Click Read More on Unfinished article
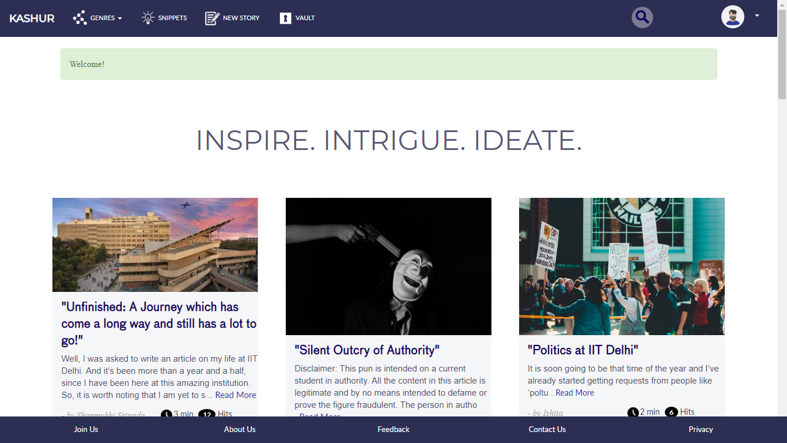 235,395
